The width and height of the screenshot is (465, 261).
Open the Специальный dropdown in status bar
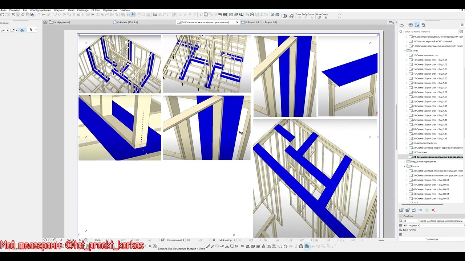pos(175,240)
